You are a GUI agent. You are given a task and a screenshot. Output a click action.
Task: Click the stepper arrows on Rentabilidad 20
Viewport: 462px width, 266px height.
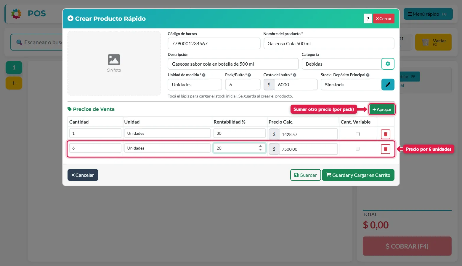(260, 148)
